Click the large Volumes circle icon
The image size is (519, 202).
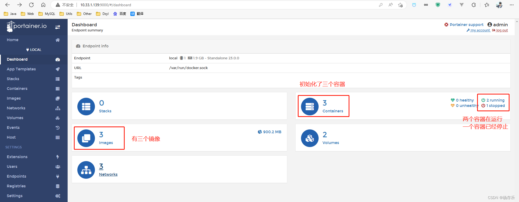point(310,138)
